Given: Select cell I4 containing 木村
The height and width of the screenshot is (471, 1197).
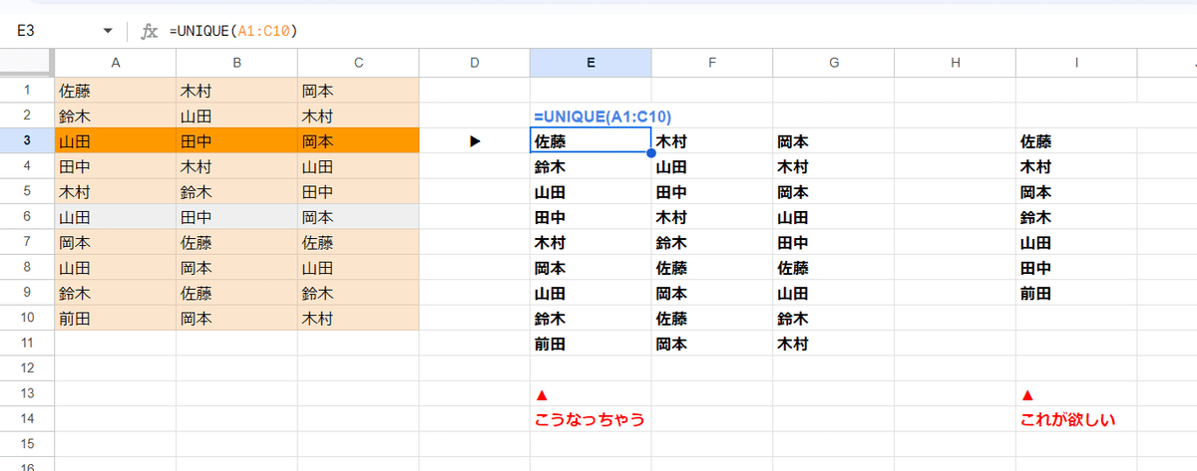Looking at the screenshot, I should (x=1076, y=166).
